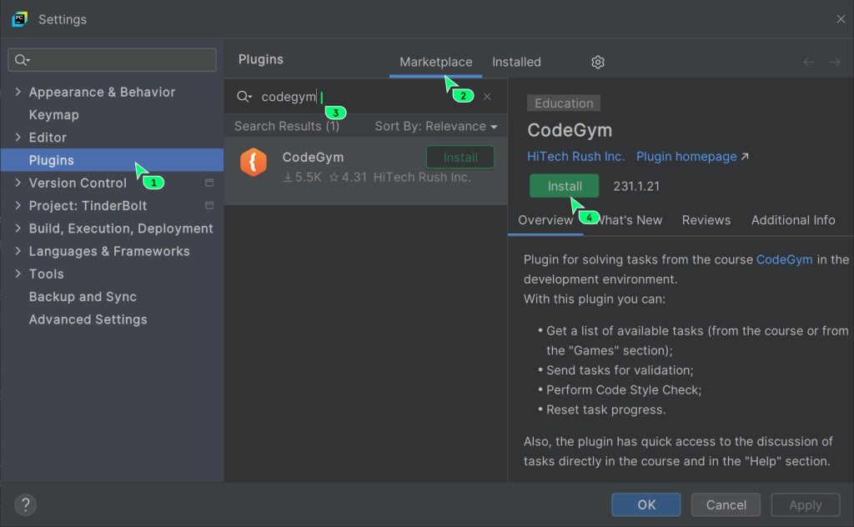The image size is (854, 527).
Task: Click the help question mark icon
Action: [26, 504]
